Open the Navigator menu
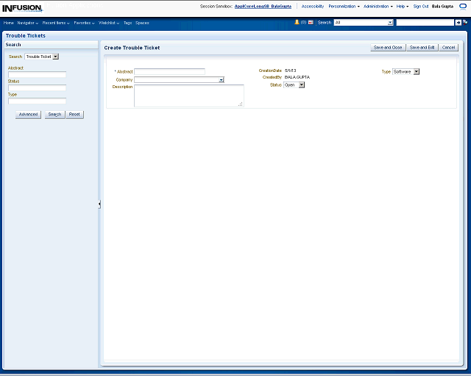The width and height of the screenshot is (471, 376). [x=28, y=23]
